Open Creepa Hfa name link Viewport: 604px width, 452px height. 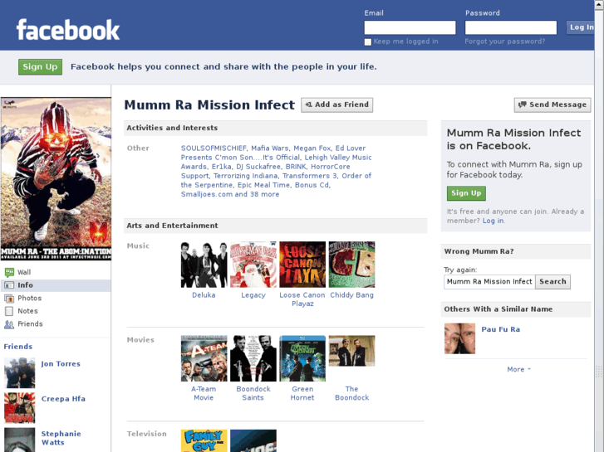63,399
